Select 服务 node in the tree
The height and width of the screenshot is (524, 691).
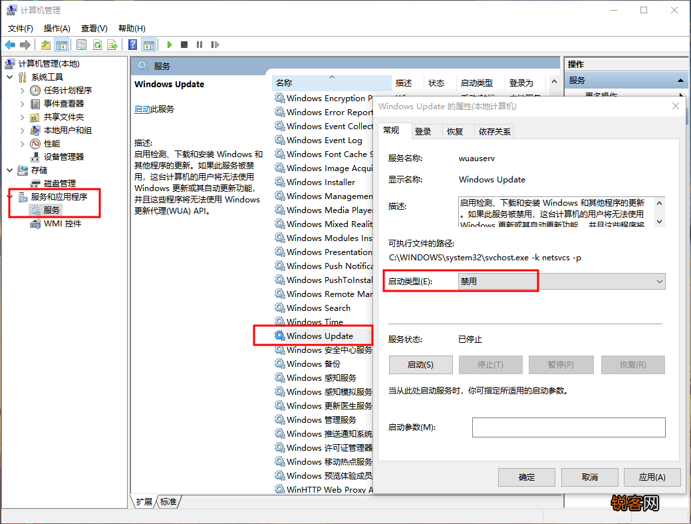(x=52, y=210)
